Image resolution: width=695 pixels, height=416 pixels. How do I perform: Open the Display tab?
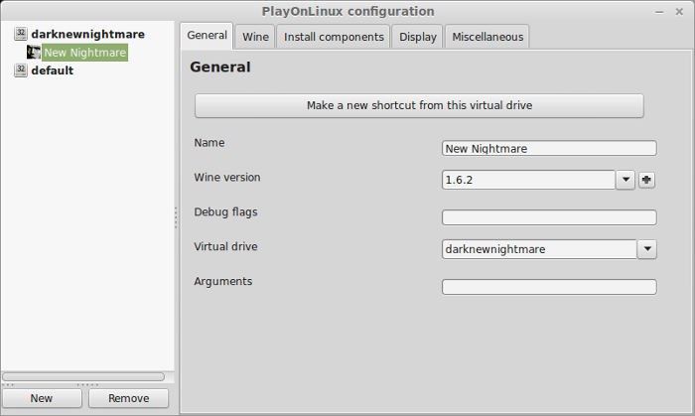pyautogui.click(x=418, y=37)
